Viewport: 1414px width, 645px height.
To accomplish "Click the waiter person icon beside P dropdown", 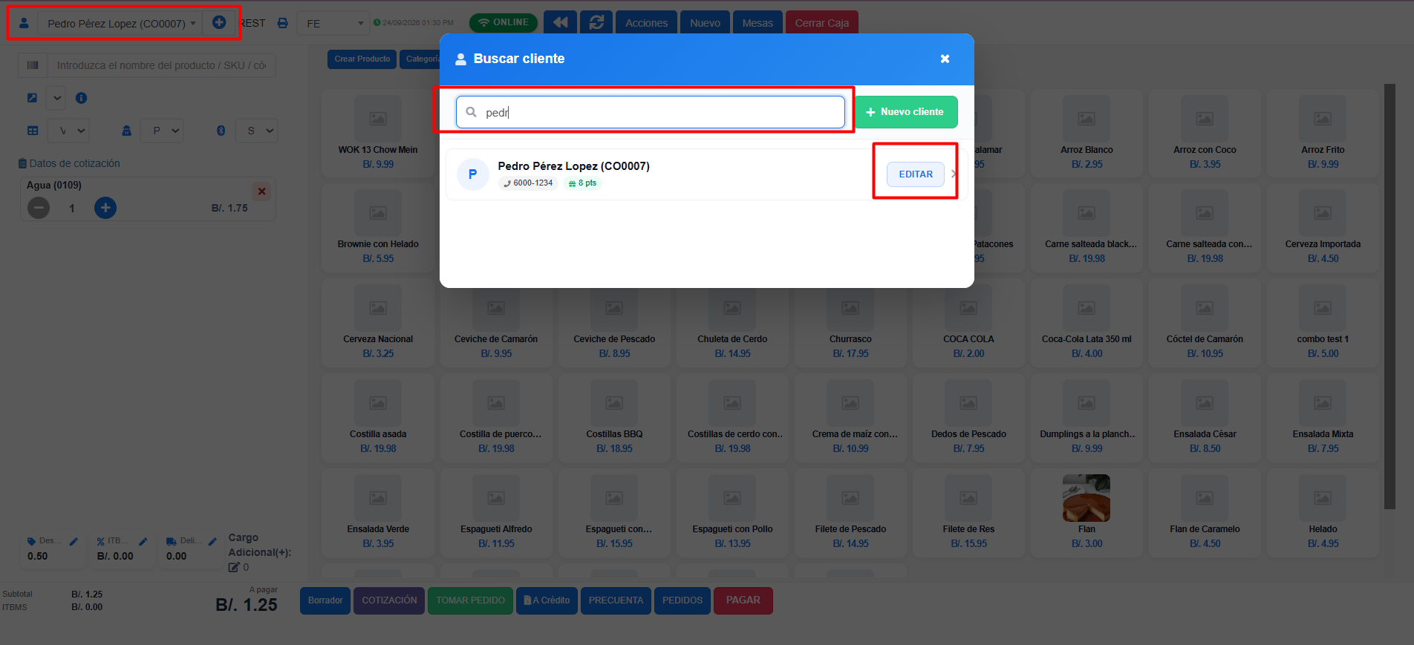I will 127,131.
